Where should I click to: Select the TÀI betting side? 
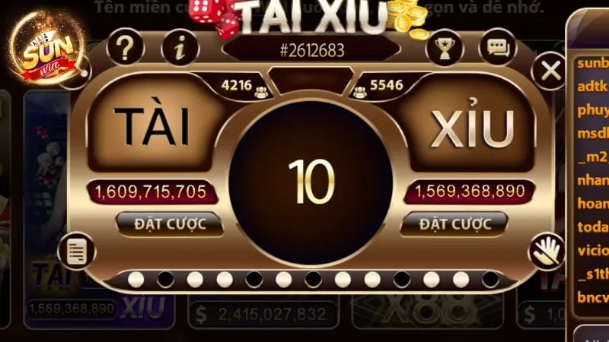[x=153, y=126]
